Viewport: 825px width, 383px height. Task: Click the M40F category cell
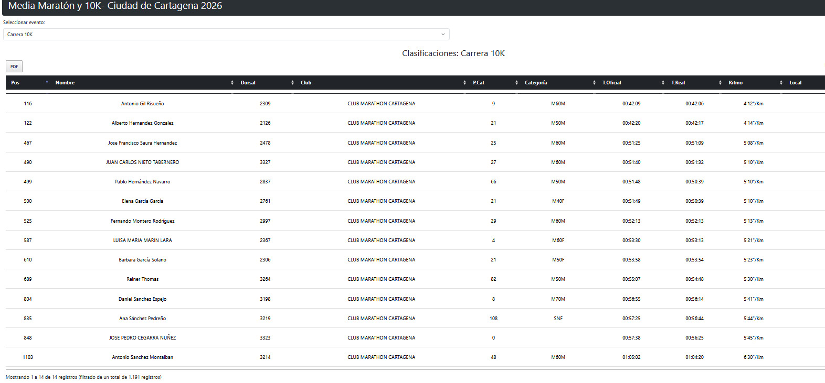coord(558,201)
